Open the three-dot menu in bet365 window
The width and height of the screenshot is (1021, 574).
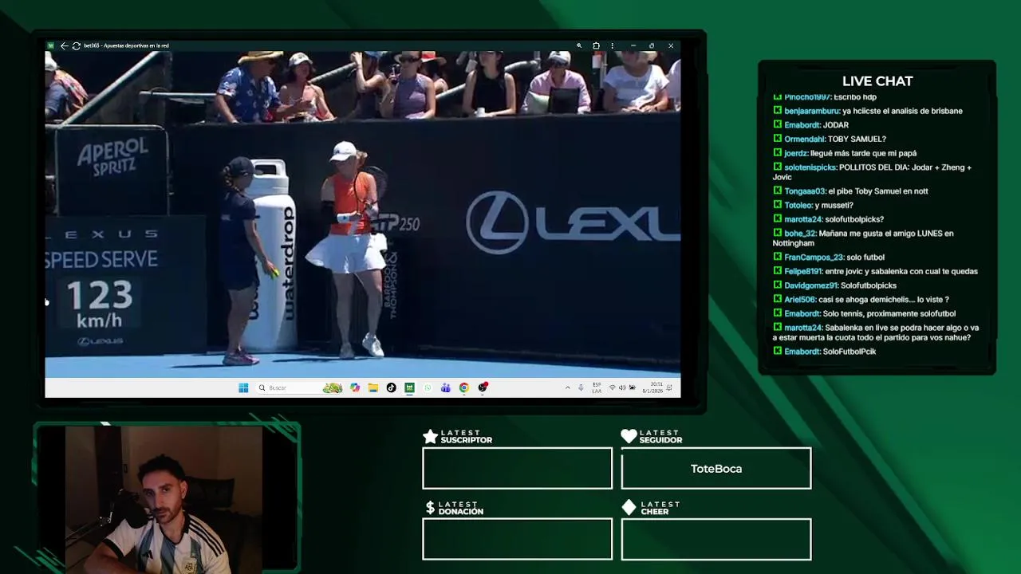click(x=613, y=45)
